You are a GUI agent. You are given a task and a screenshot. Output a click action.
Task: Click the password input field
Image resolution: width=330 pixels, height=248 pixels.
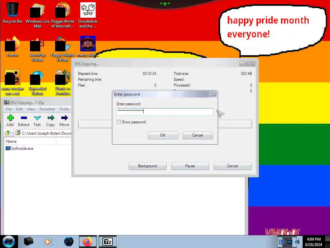click(165, 111)
